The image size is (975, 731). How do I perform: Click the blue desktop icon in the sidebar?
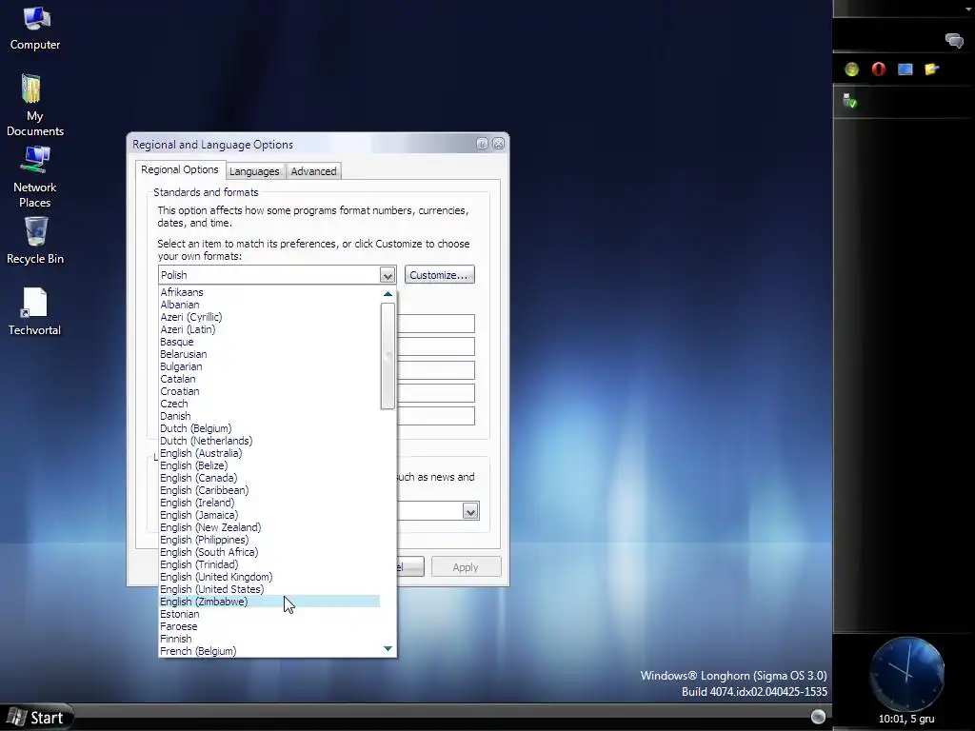click(905, 69)
